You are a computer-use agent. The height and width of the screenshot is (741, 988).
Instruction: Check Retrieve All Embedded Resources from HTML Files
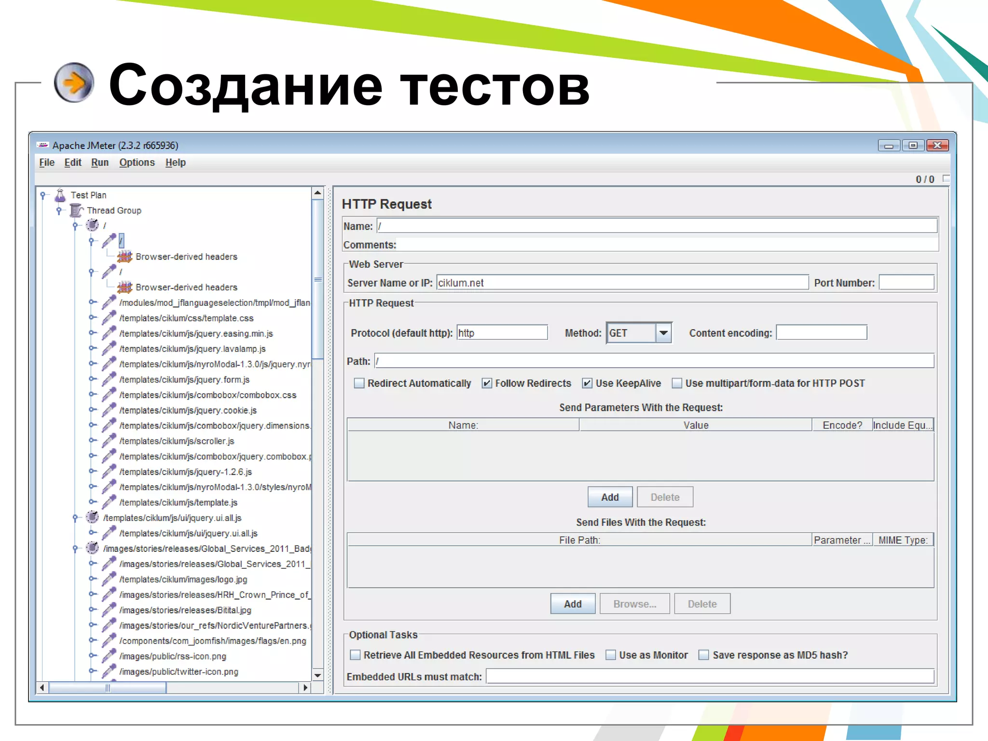(355, 655)
